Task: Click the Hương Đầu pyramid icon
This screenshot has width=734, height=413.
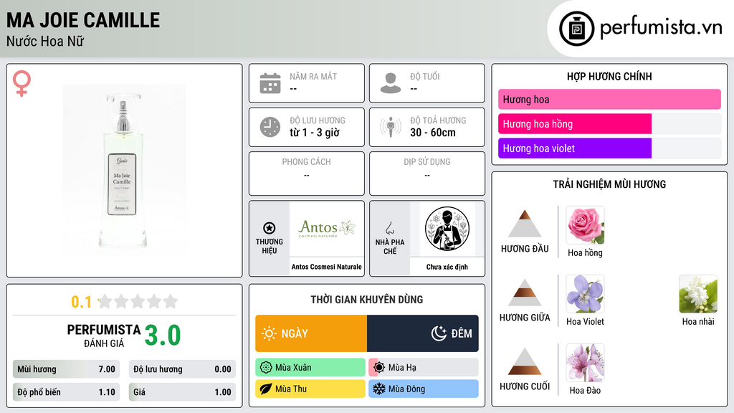Action: 525,224
